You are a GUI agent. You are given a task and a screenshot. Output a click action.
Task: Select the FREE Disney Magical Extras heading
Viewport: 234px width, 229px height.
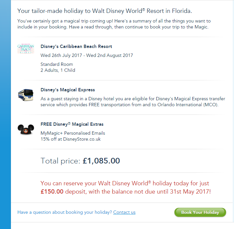72,124
